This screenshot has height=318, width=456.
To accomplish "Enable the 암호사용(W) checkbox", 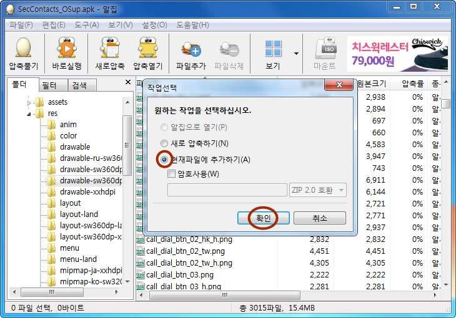I will [x=172, y=174].
